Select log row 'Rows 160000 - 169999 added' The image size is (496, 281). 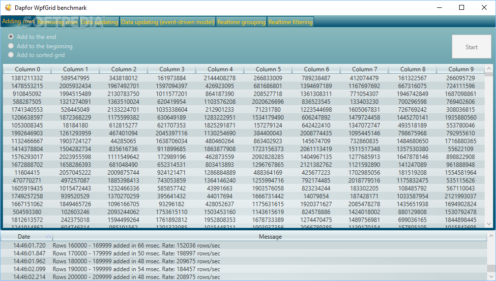(x=243, y=246)
